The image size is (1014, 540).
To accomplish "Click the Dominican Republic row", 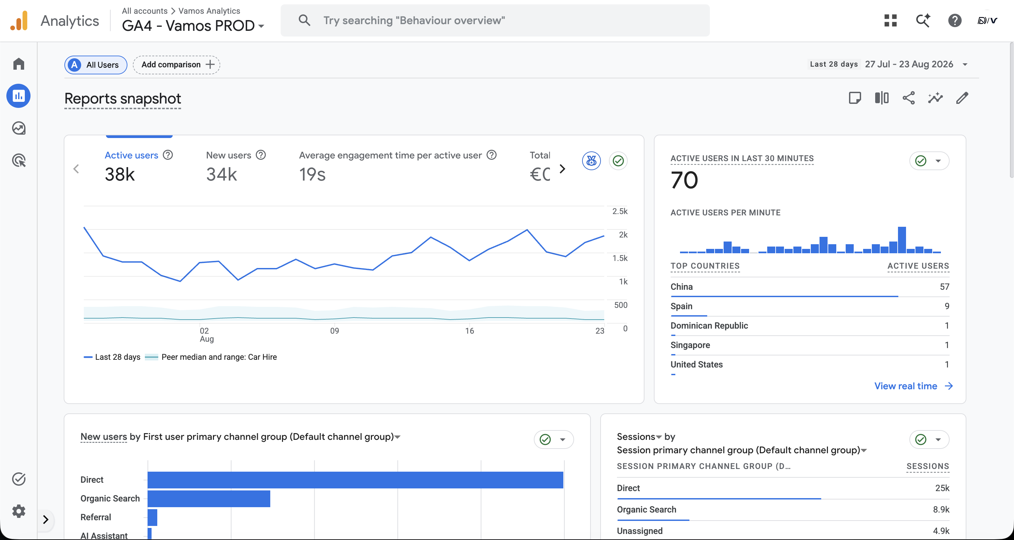I will pos(810,326).
